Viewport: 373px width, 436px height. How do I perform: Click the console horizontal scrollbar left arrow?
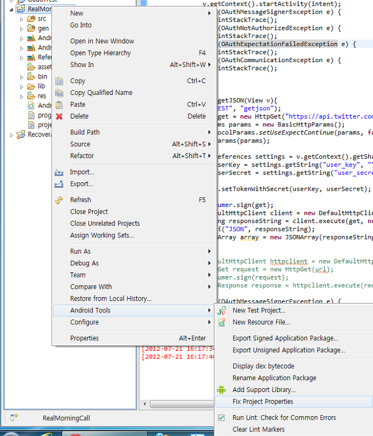pos(145,404)
